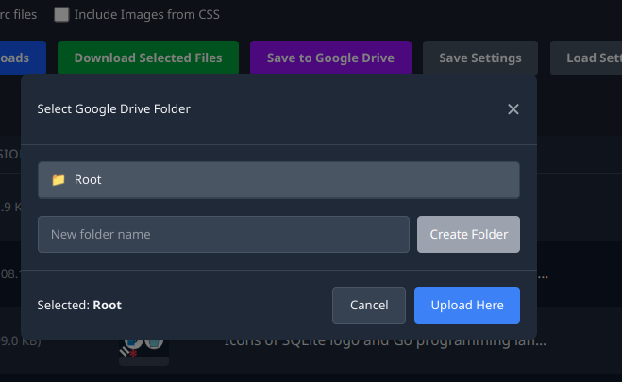Select the Root folder row
The height and width of the screenshot is (382, 622).
(278, 180)
